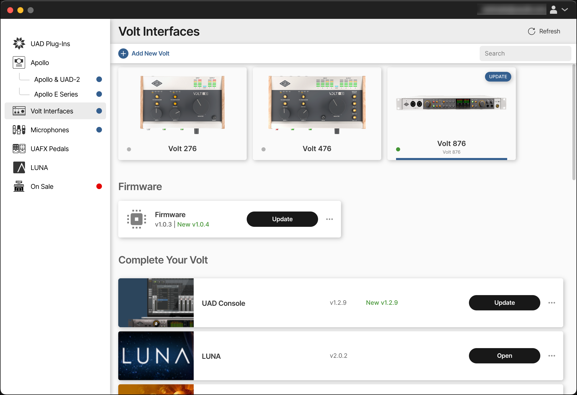The image size is (577, 395).
Task: Click the firmware chip icon
Action: point(137,219)
